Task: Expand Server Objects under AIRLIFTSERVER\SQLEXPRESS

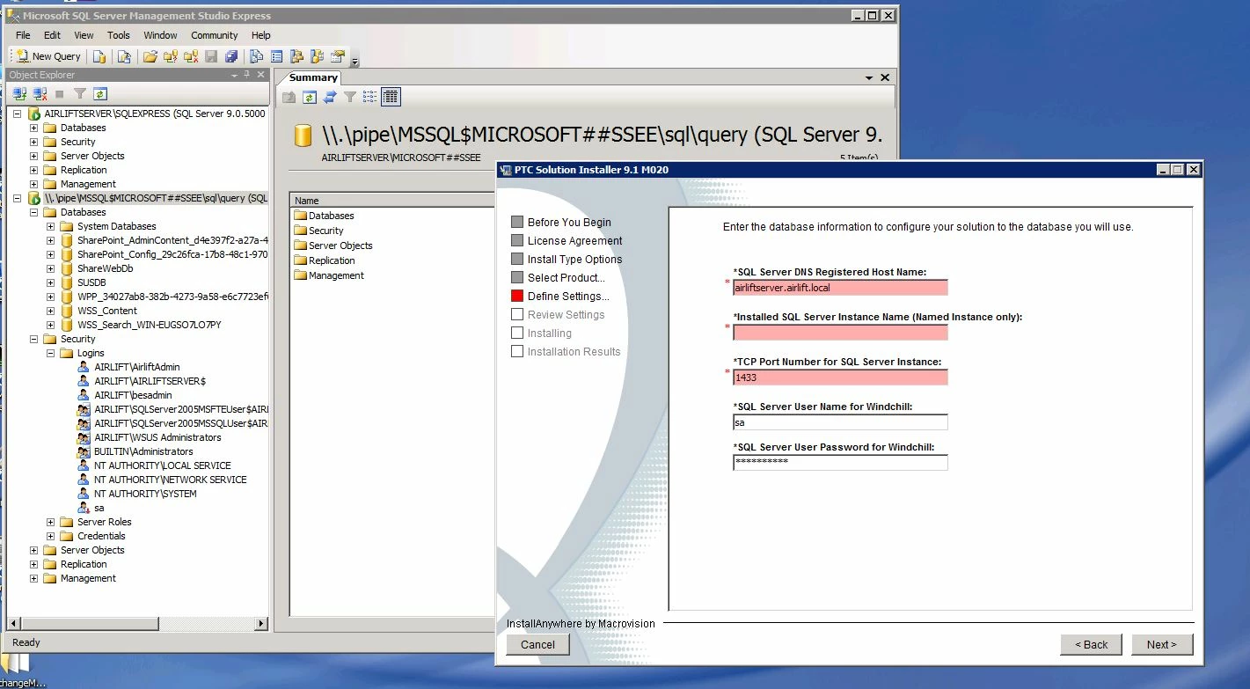Action: [x=34, y=156]
